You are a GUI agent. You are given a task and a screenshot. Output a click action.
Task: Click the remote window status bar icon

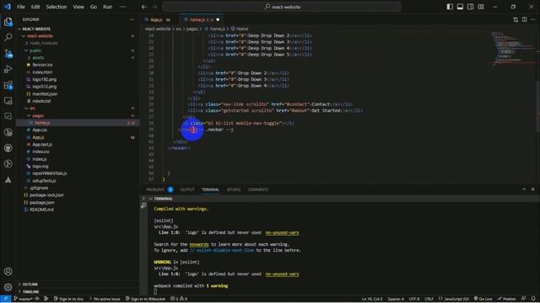[6, 299]
